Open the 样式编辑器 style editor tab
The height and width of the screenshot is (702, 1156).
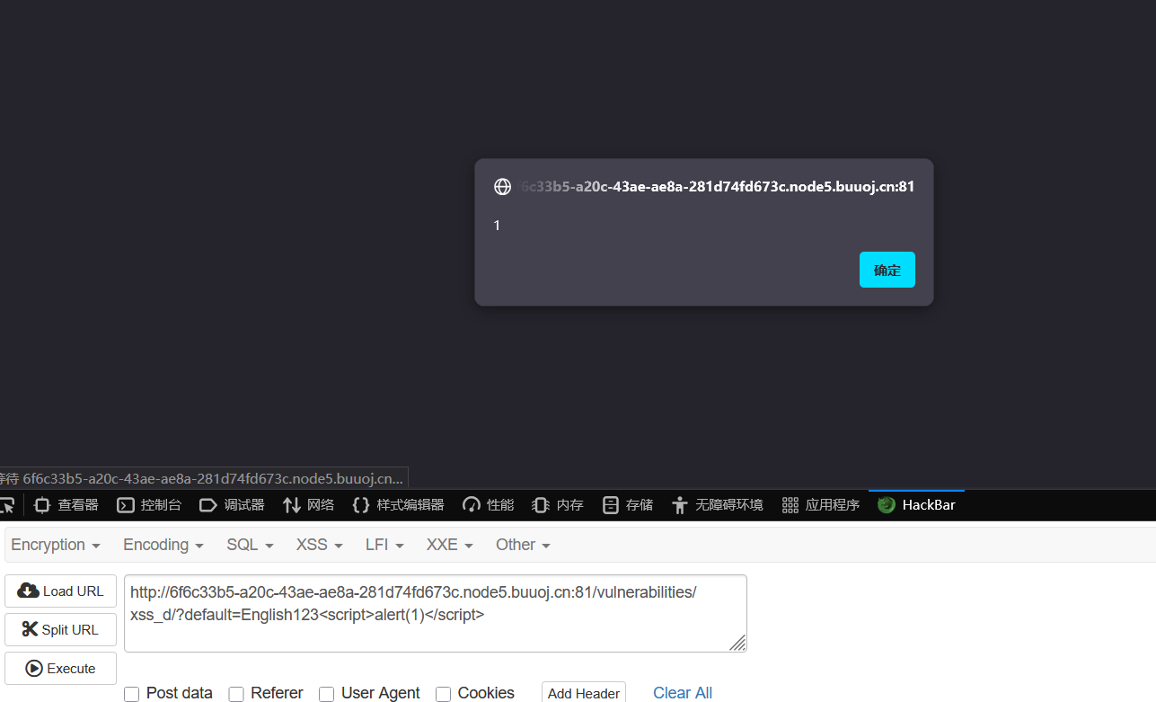click(x=398, y=505)
